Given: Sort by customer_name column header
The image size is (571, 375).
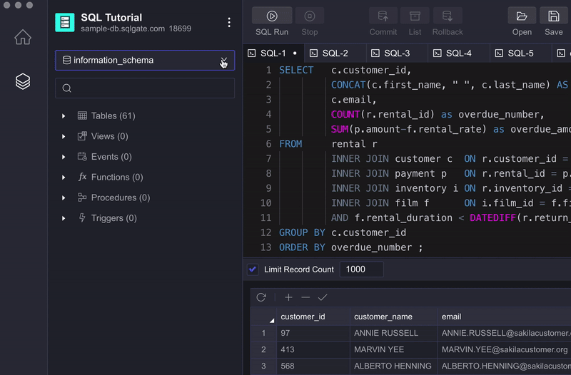Looking at the screenshot, I should click(394, 317).
